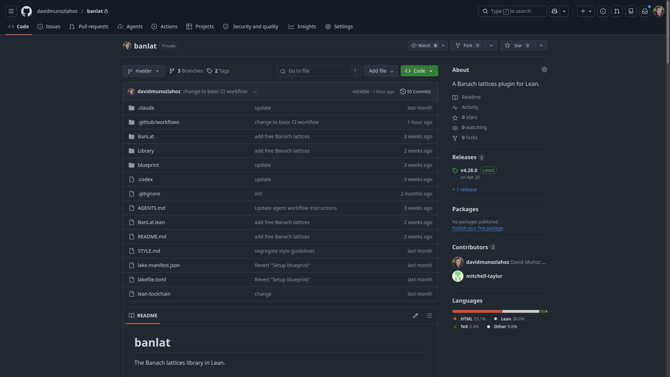The width and height of the screenshot is (670, 377).
Task: Open the STYLE.md file
Action: point(149,251)
